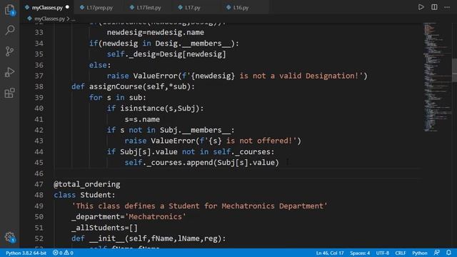Click the notifications bell in status bar
The width and height of the screenshot is (457, 257).
click(448, 253)
